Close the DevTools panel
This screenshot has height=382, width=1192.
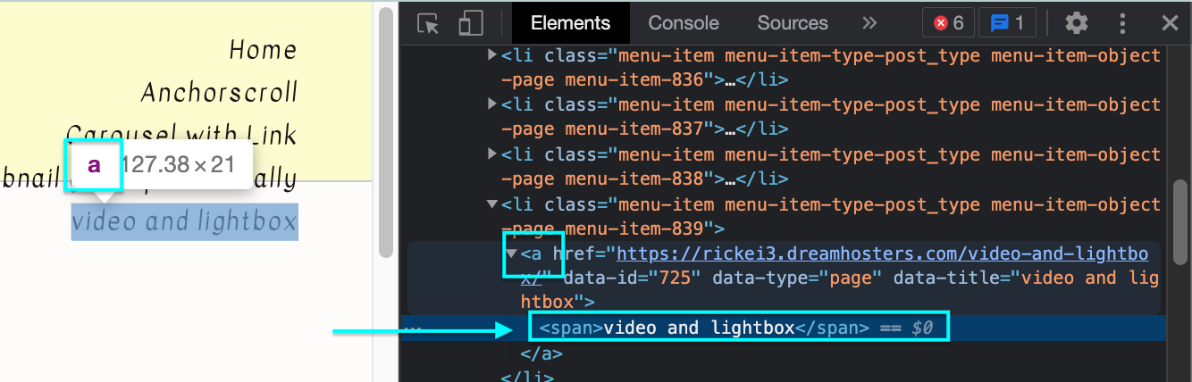(x=1170, y=23)
